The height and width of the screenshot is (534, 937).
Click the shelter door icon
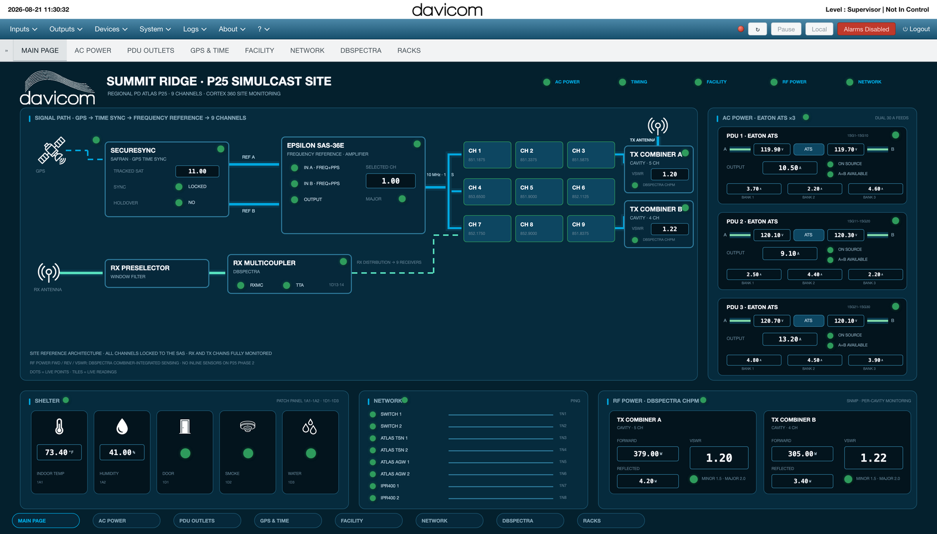click(185, 426)
